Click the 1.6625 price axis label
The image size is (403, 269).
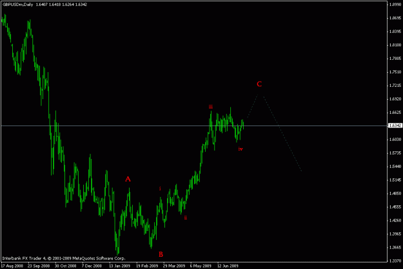pyautogui.click(x=395, y=113)
